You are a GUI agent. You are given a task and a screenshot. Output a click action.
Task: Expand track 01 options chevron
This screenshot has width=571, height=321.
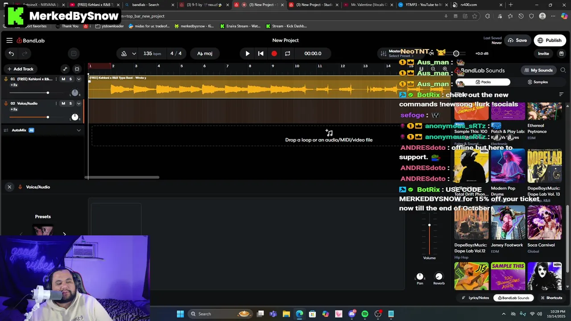pyautogui.click(x=79, y=79)
